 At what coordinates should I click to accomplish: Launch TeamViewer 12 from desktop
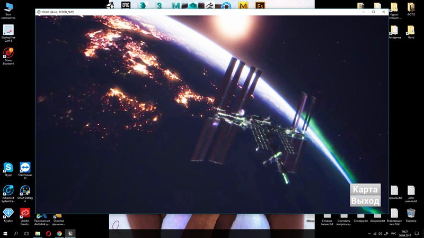(25, 168)
